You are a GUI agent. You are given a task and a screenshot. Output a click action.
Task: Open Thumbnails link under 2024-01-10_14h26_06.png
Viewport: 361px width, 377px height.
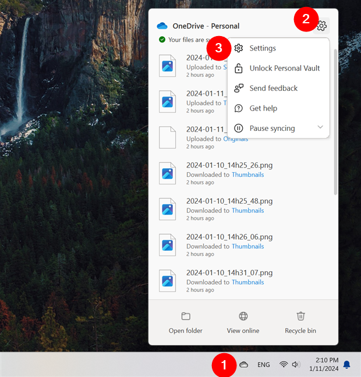248,247
